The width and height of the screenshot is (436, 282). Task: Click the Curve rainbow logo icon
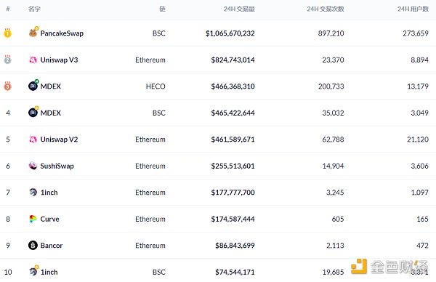click(x=33, y=219)
